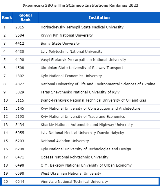Select Lviv National Medical University Danylo Halycky
Screen dimensions: 160x186
click(82, 133)
